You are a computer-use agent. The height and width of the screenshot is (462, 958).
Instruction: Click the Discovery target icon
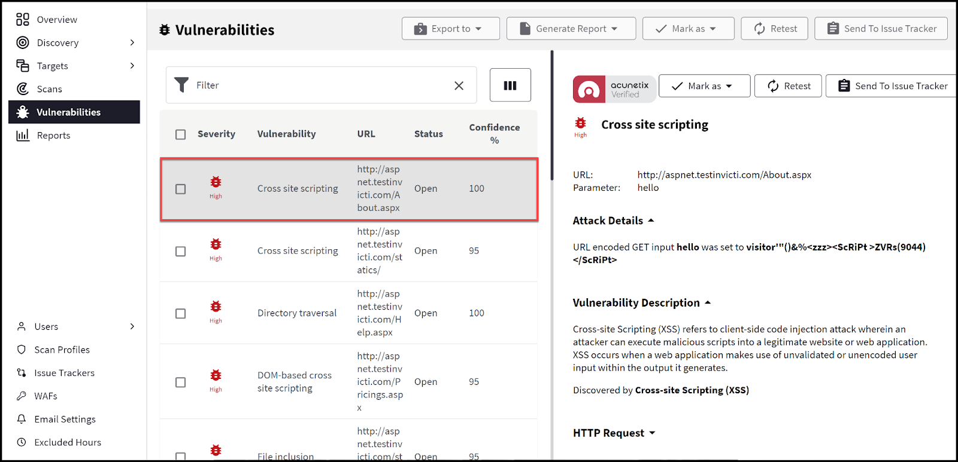click(x=23, y=42)
